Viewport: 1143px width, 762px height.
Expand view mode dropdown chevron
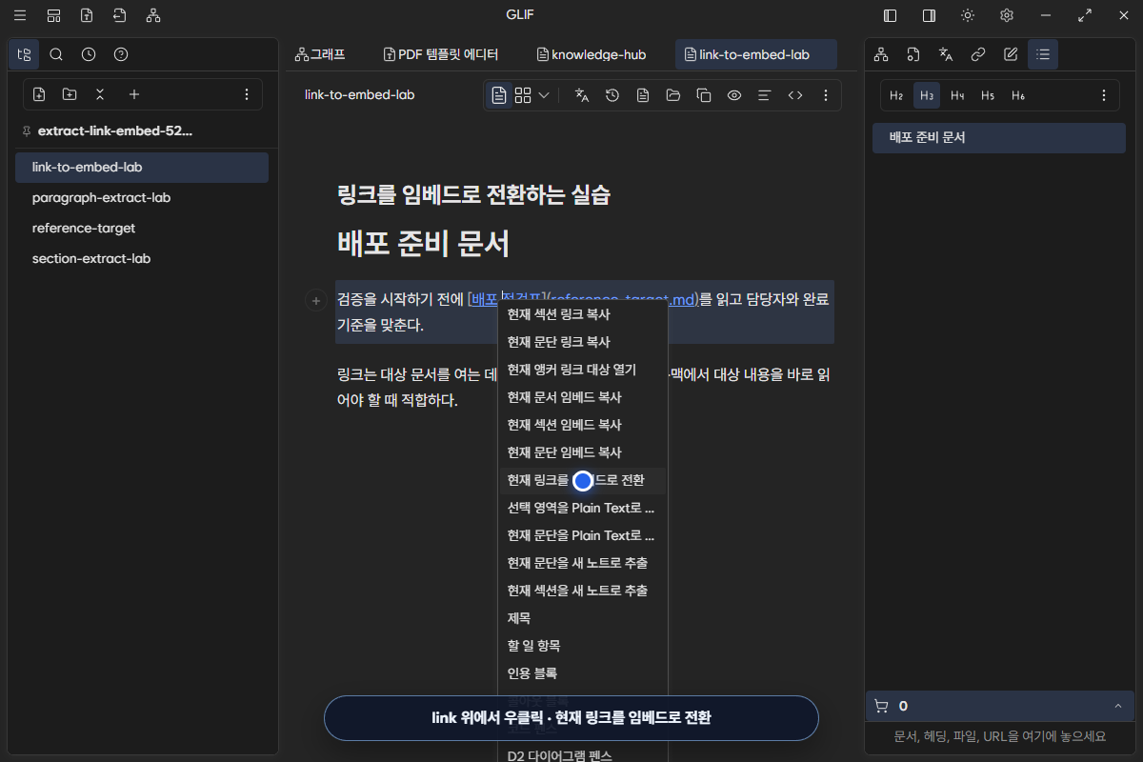(544, 95)
